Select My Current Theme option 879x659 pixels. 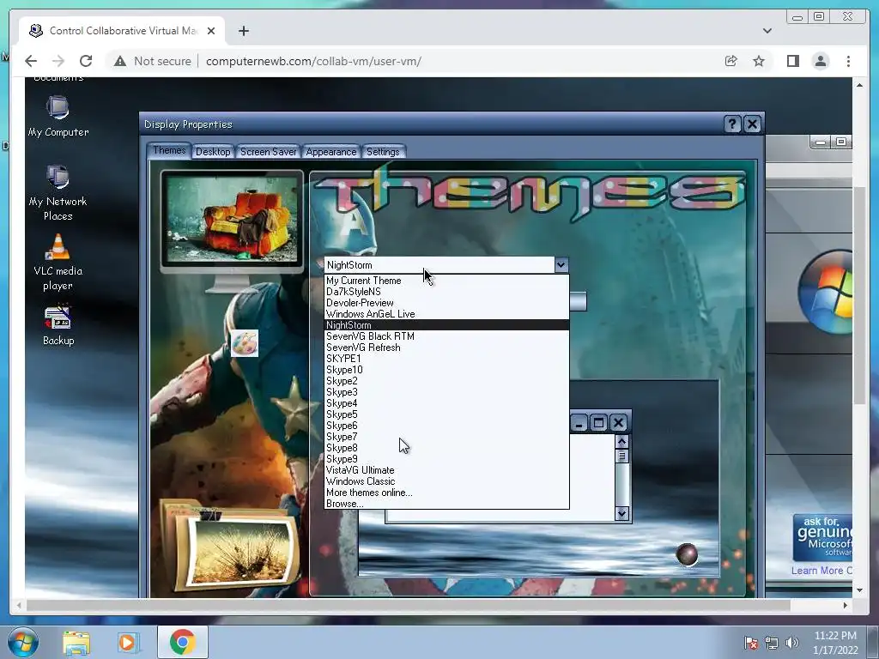[446, 281]
